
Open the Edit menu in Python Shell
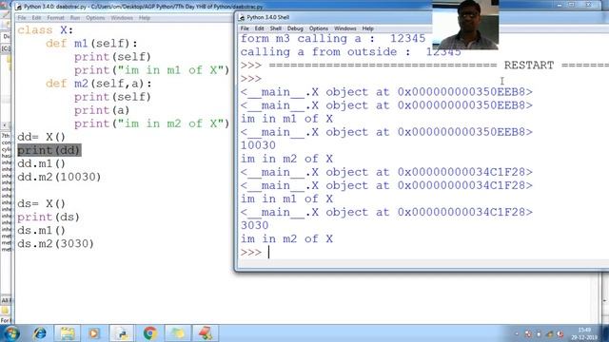tap(259, 28)
